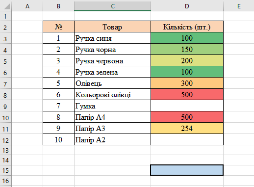Select column D header
The width and height of the screenshot is (254, 187).
tap(187, 6)
